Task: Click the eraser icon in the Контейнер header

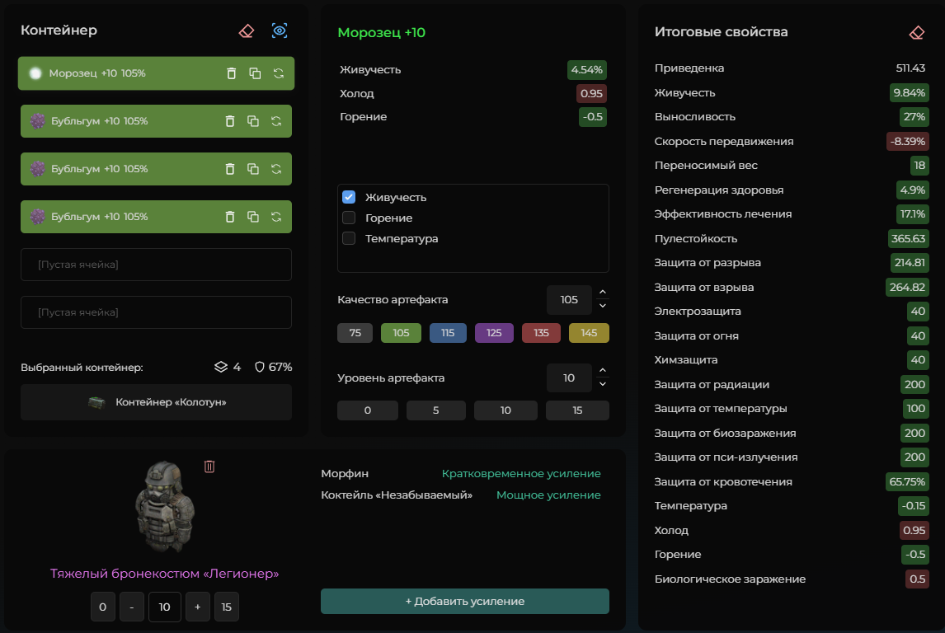Action: click(247, 30)
